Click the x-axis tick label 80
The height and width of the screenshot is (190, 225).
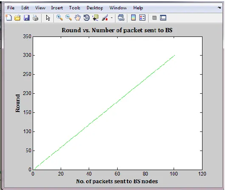click(145, 174)
